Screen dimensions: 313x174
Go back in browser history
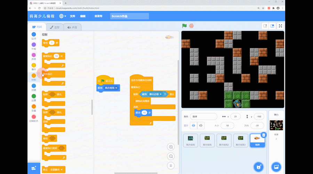tap(30, 8)
